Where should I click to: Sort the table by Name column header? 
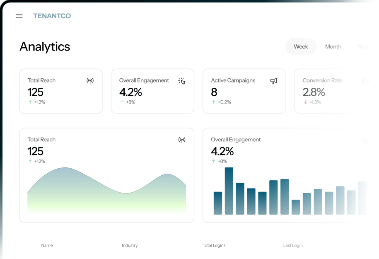[47, 245]
